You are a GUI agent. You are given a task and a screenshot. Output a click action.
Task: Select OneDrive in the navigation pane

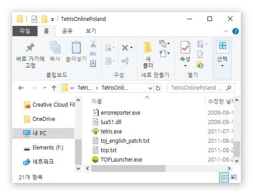point(40,119)
